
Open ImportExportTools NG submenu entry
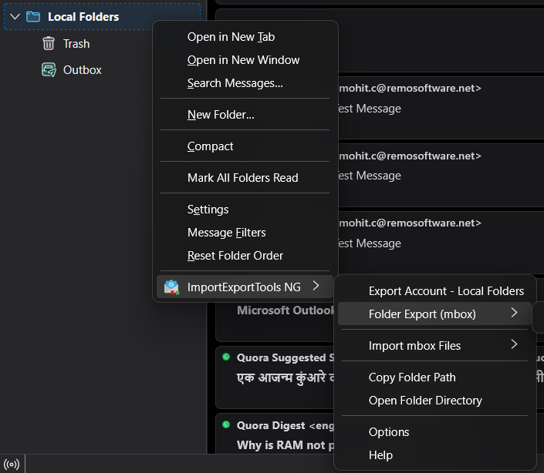pyautogui.click(x=245, y=287)
